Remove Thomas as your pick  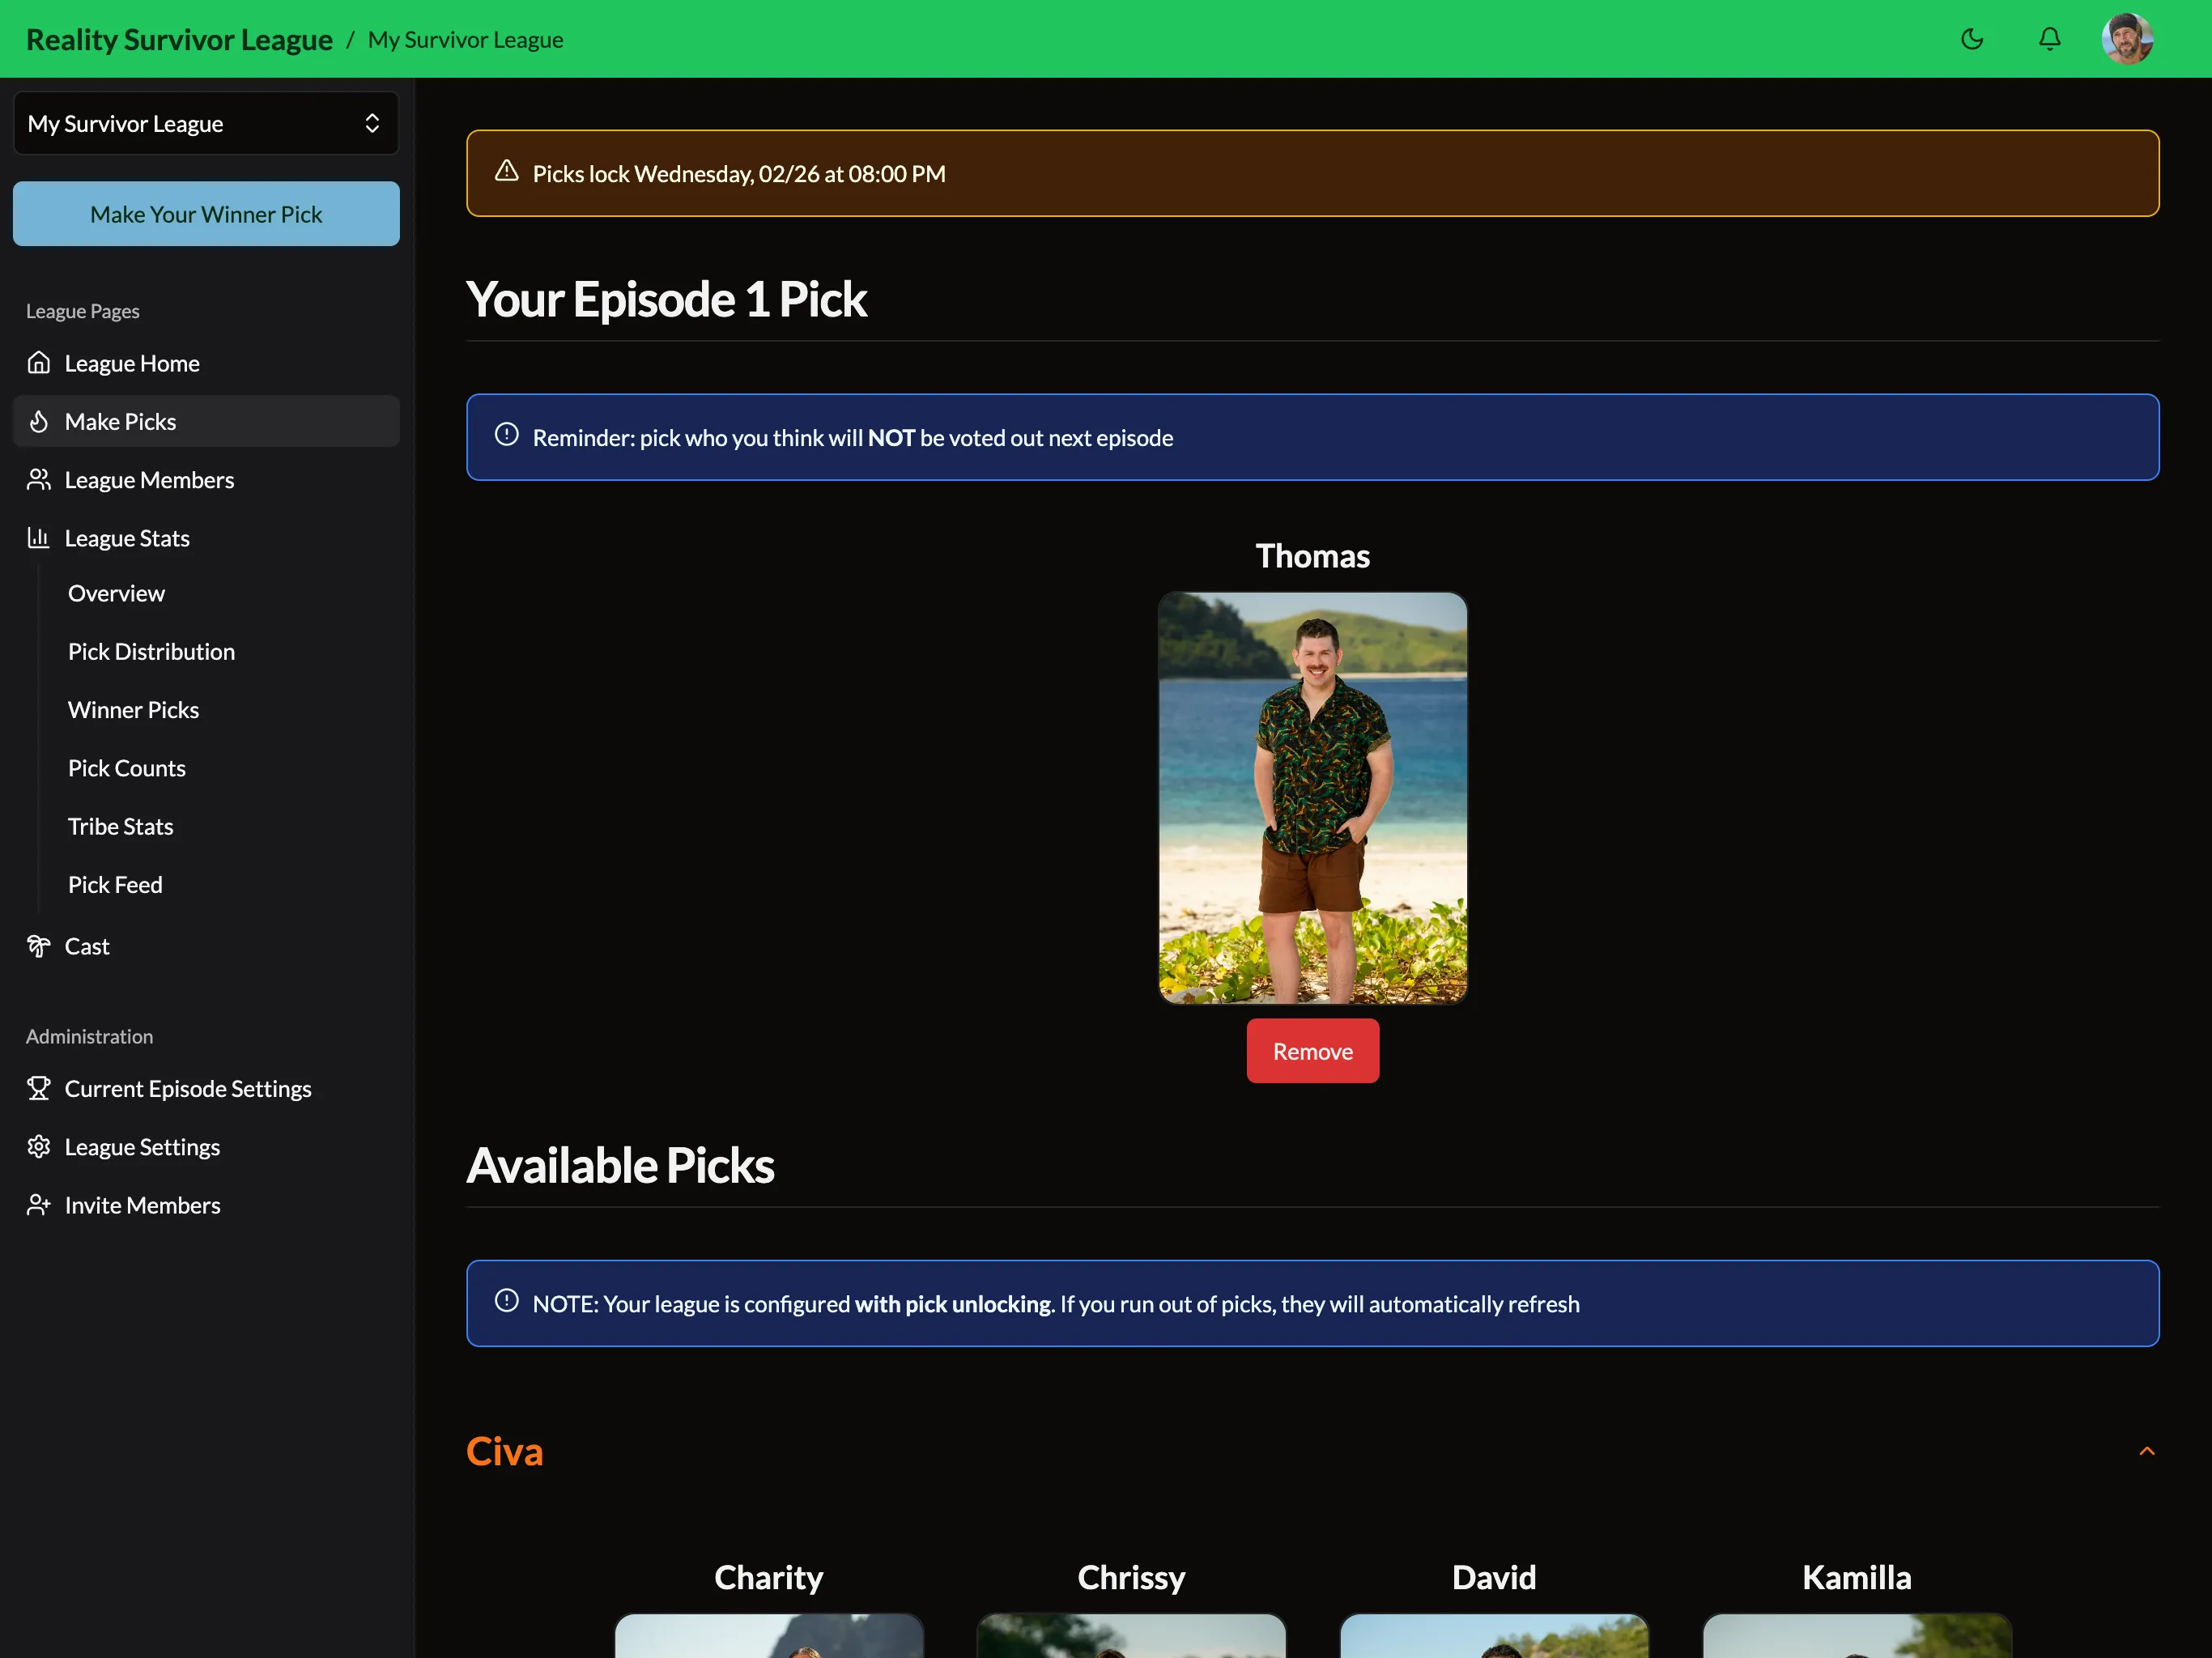(x=1312, y=1051)
